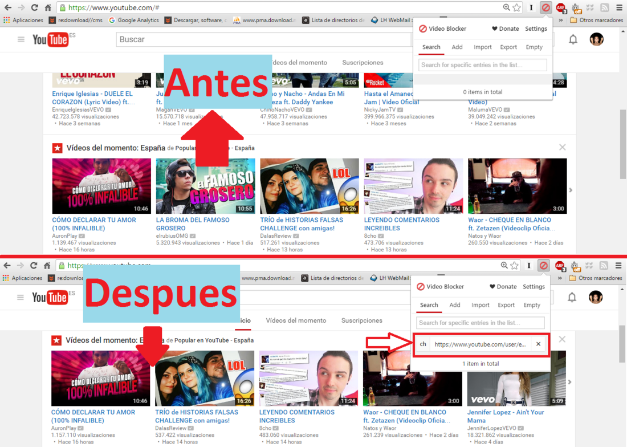627x447 pixels.
Task: Open Aplicaciones apps shortcut in Antes bookmarks bar
Action: tap(23, 20)
